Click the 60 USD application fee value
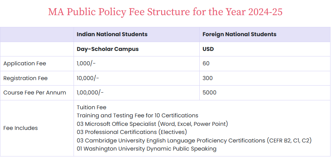332x162 pixels. [206, 63]
